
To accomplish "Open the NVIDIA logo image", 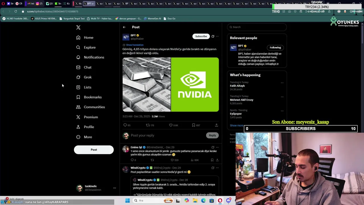I will [195, 85].
